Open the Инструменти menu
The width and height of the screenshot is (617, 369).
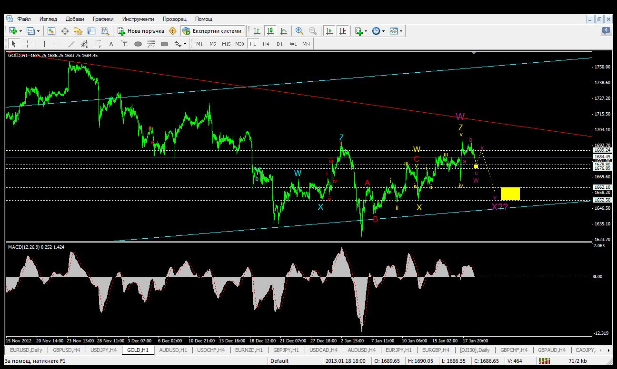(138, 19)
